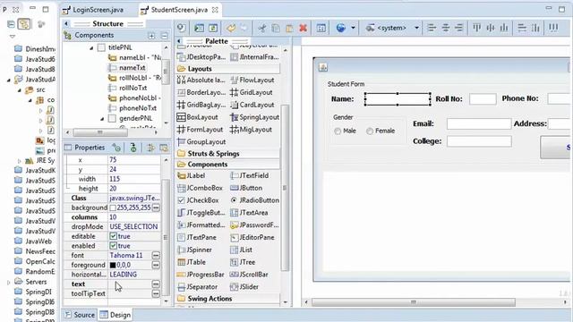Switch to the Design tab

coord(115,315)
